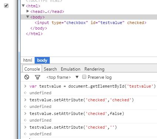
Task: Open the Emulation tab
Action: 70,69
